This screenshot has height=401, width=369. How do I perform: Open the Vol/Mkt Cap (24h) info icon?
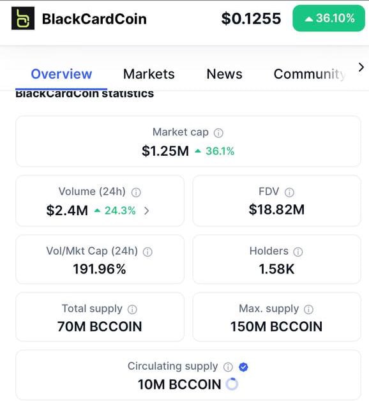(x=147, y=252)
